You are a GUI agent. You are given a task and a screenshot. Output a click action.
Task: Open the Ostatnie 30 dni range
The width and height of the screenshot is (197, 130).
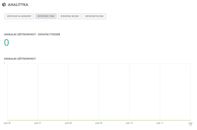click(70, 16)
